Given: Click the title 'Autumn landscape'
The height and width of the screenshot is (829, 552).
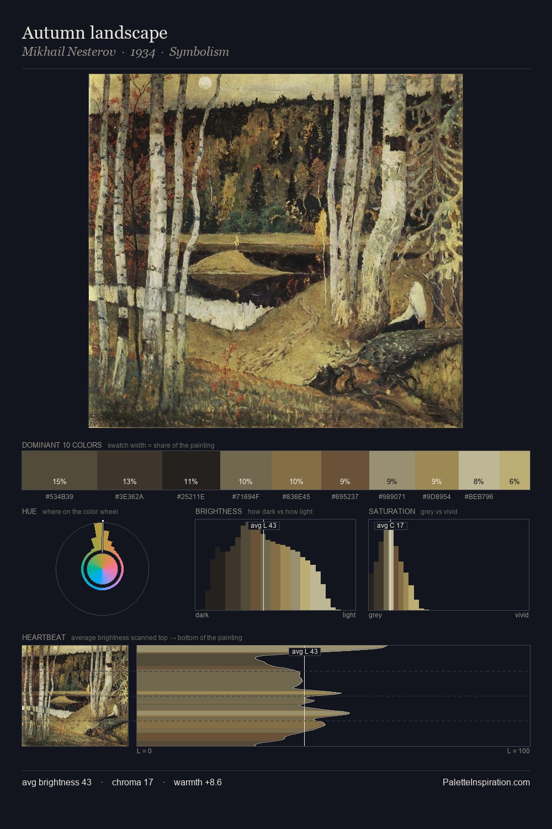Looking at the screenshot, I should [x=94, y=33].
